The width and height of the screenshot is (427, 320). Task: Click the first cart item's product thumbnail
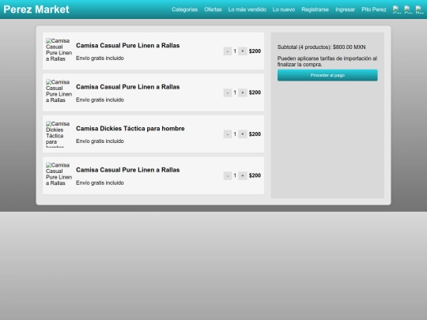tap(59, 51)
